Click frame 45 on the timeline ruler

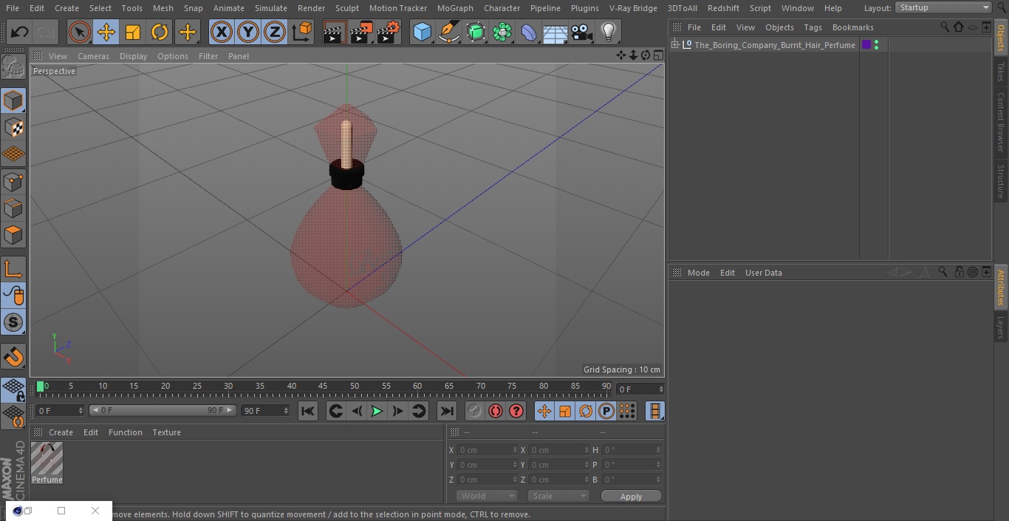pyautogui.click(x=323, y=387)
